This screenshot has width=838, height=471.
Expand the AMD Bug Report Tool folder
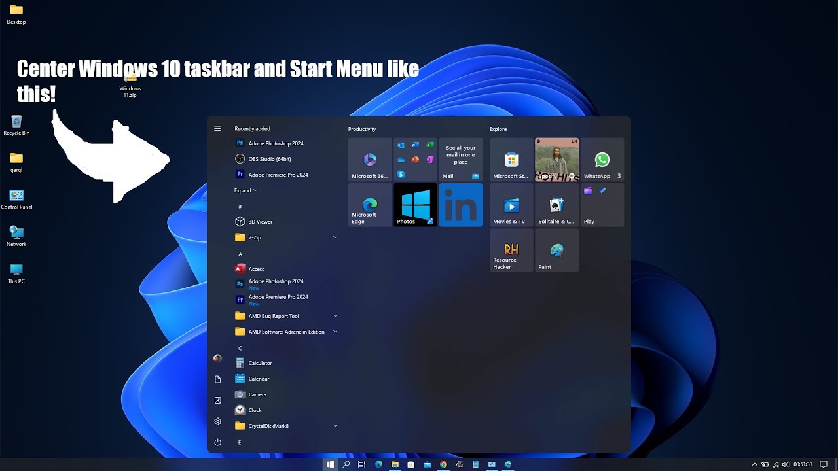tap(286, 316)
